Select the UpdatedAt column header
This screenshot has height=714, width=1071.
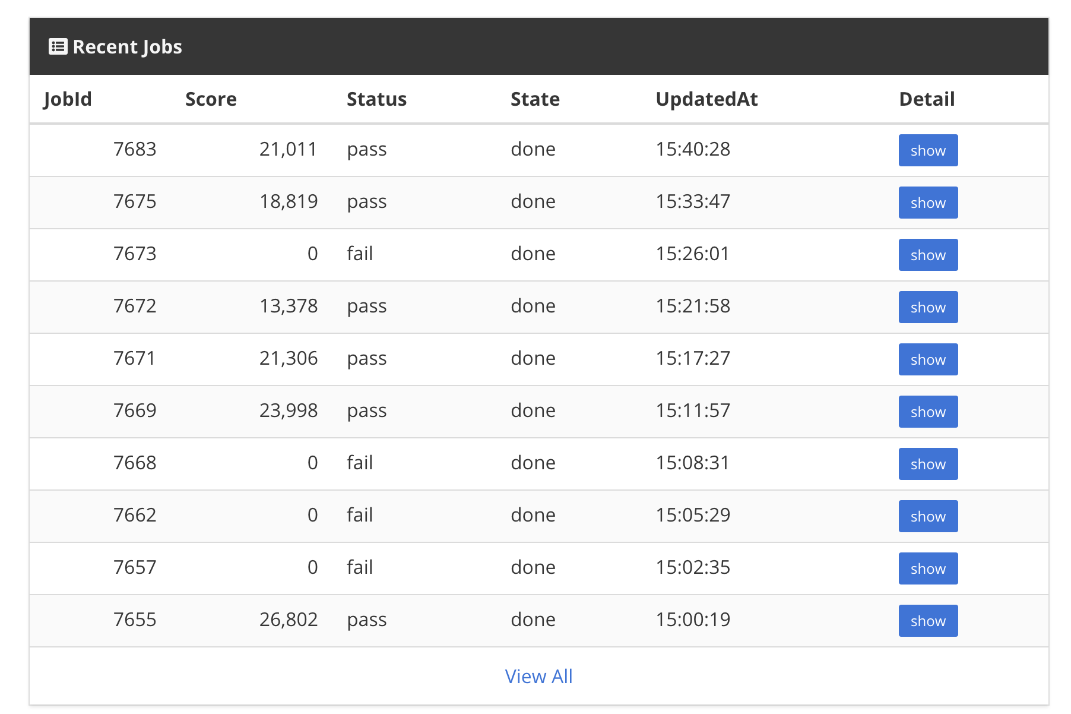tap(706, 99)
